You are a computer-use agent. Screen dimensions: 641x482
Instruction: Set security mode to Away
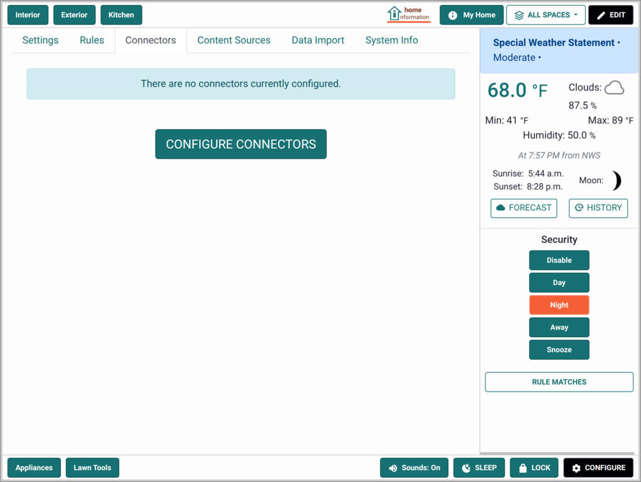coord(559,328)
